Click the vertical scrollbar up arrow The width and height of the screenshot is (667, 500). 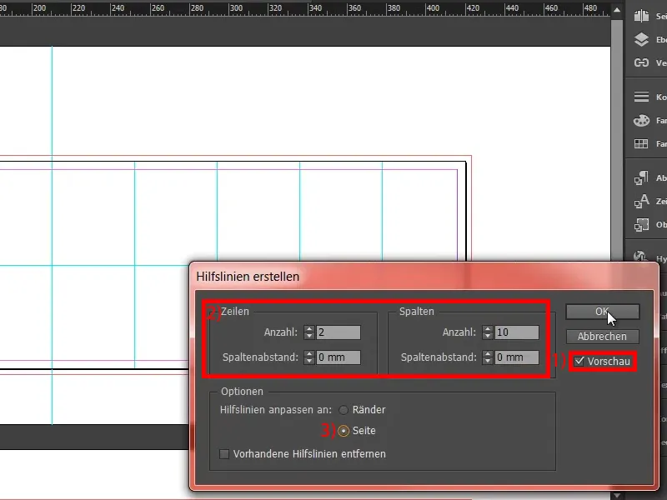coord(617,9)
